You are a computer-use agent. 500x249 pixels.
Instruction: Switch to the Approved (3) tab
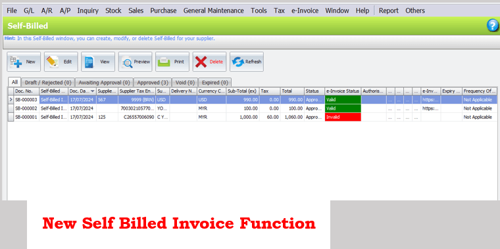click(x=153, y=83)
